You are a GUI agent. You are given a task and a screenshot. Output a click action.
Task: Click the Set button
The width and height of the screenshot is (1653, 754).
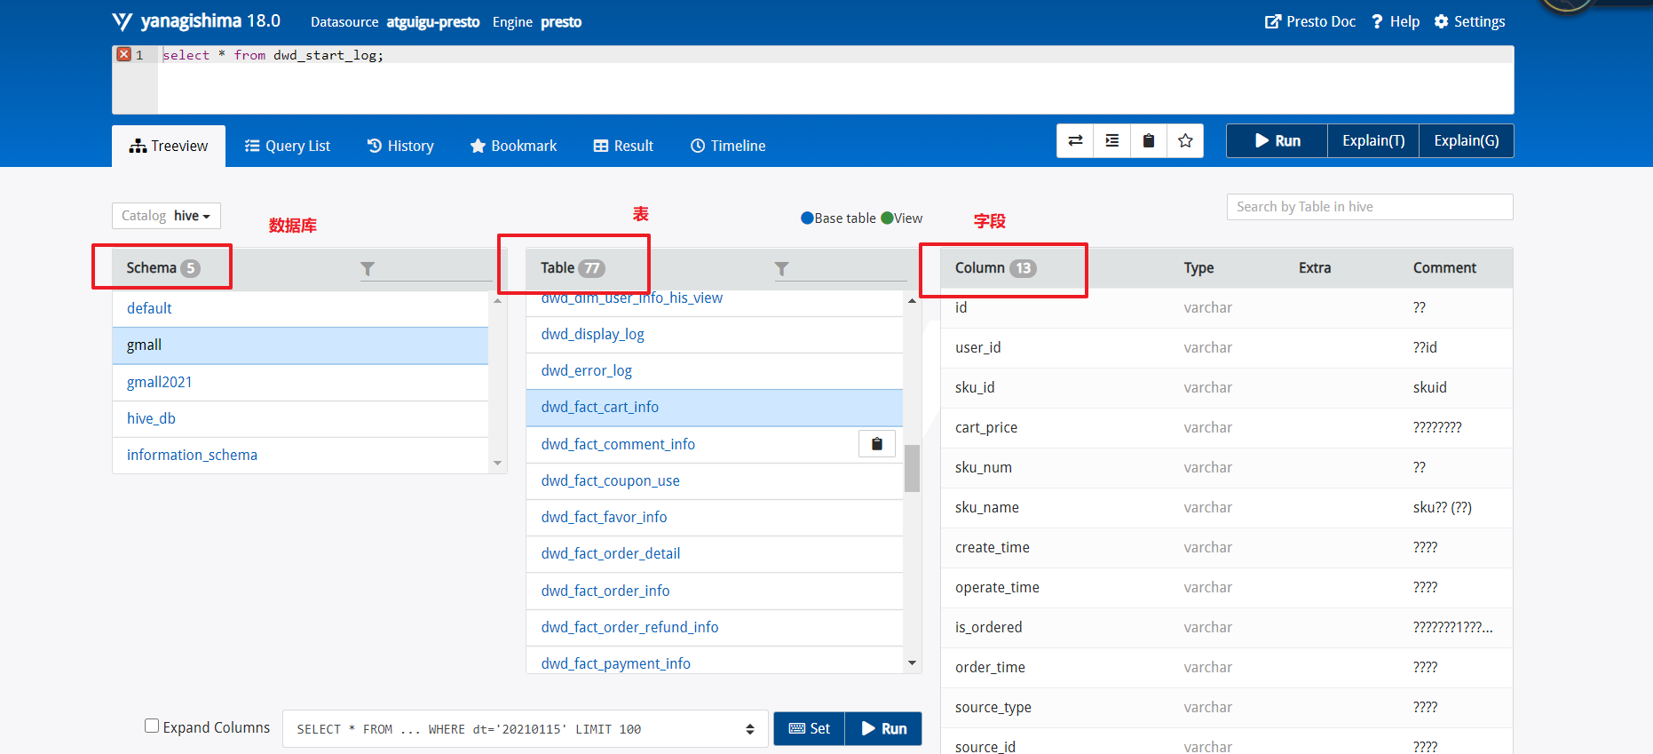809,728
